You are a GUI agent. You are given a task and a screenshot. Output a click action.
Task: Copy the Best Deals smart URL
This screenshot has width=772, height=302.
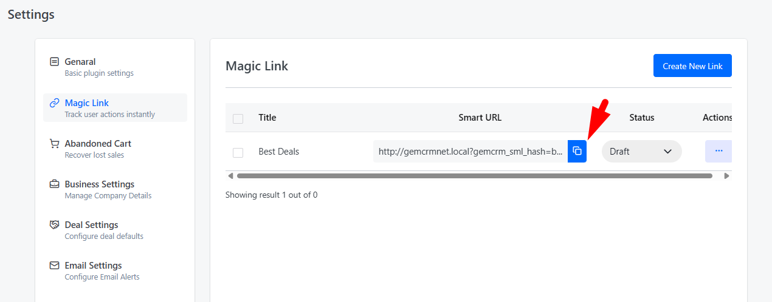tap(577, 151)
